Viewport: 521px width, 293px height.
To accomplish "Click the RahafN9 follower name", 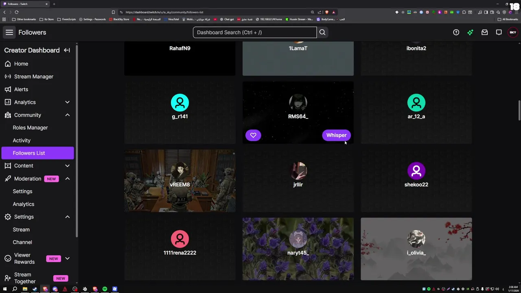I will pos(180,48).
